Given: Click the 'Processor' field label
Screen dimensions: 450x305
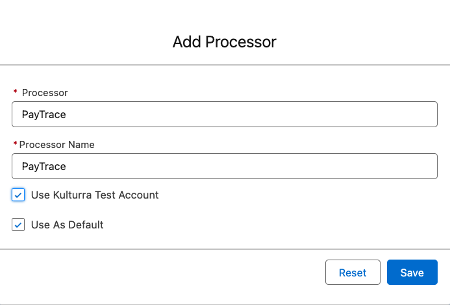Looking at the screenshot, I should coord(45,93).
